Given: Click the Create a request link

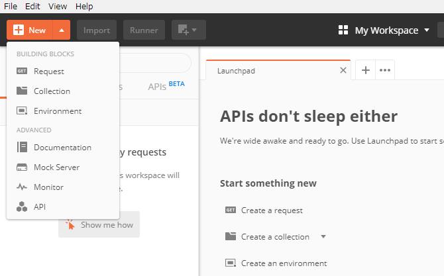Looking at the screenshot, I should click(x=272, y=210).
